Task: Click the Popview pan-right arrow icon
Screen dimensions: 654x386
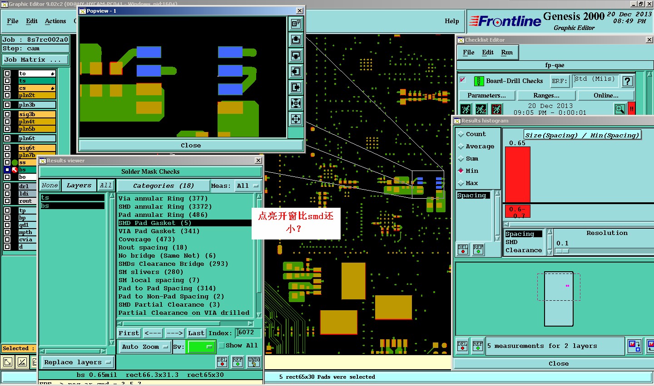Action: click(296, 87)
